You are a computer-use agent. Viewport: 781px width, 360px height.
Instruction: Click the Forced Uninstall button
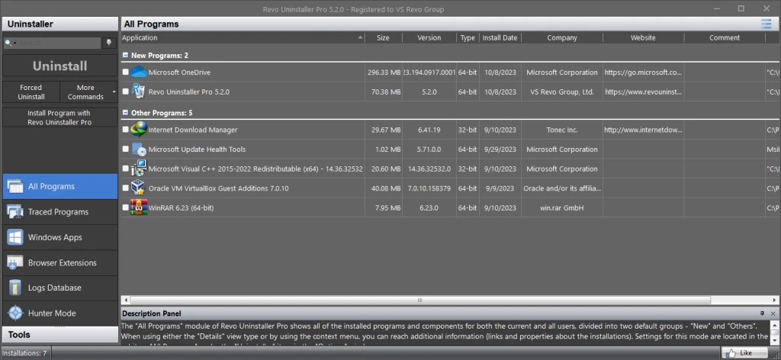(31, 92)
